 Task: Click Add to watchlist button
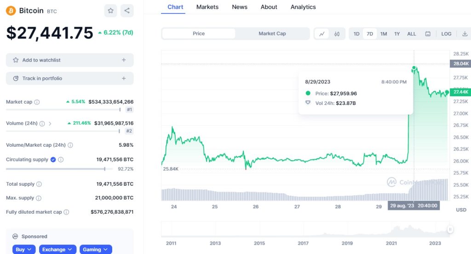(x=70, y=60)
